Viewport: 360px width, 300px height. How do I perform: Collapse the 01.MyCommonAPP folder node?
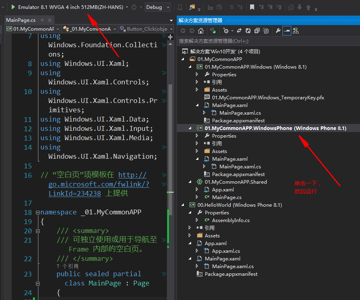[183, 59]
